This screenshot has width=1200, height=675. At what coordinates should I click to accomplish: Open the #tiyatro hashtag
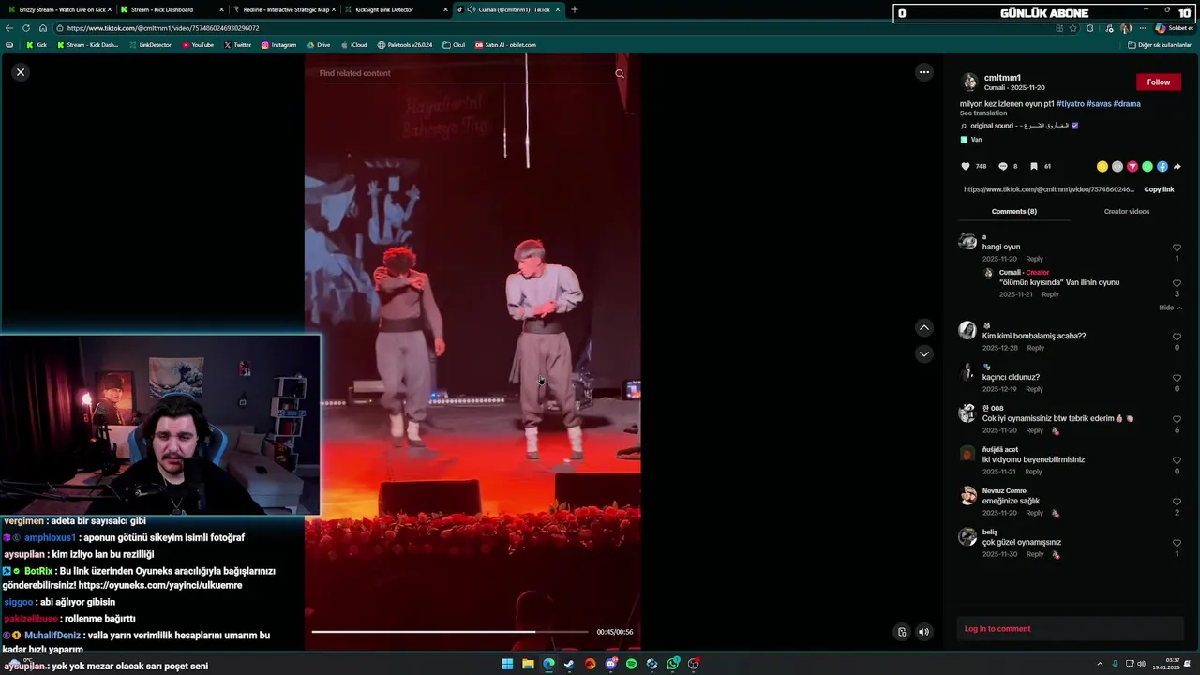[1071, 104]
